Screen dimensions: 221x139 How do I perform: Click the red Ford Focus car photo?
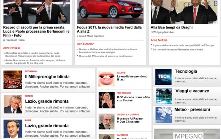(x=111, y=12)
